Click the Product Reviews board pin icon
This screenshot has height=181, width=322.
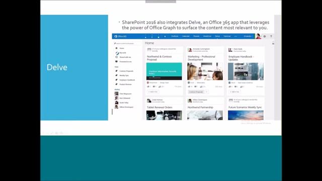pyautogui.click(x=116, y=84)
